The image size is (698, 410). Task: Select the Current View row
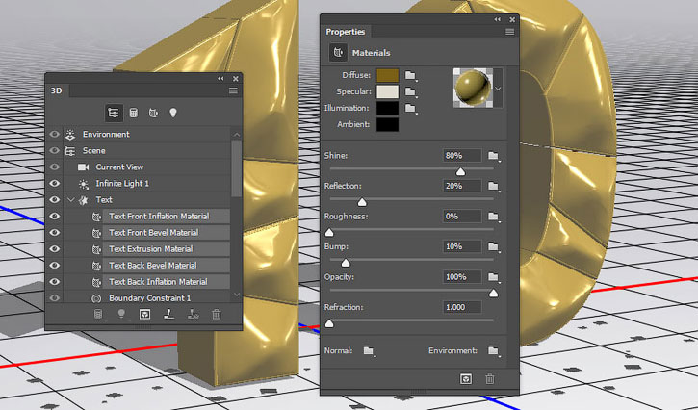click(x=146, y=167)
